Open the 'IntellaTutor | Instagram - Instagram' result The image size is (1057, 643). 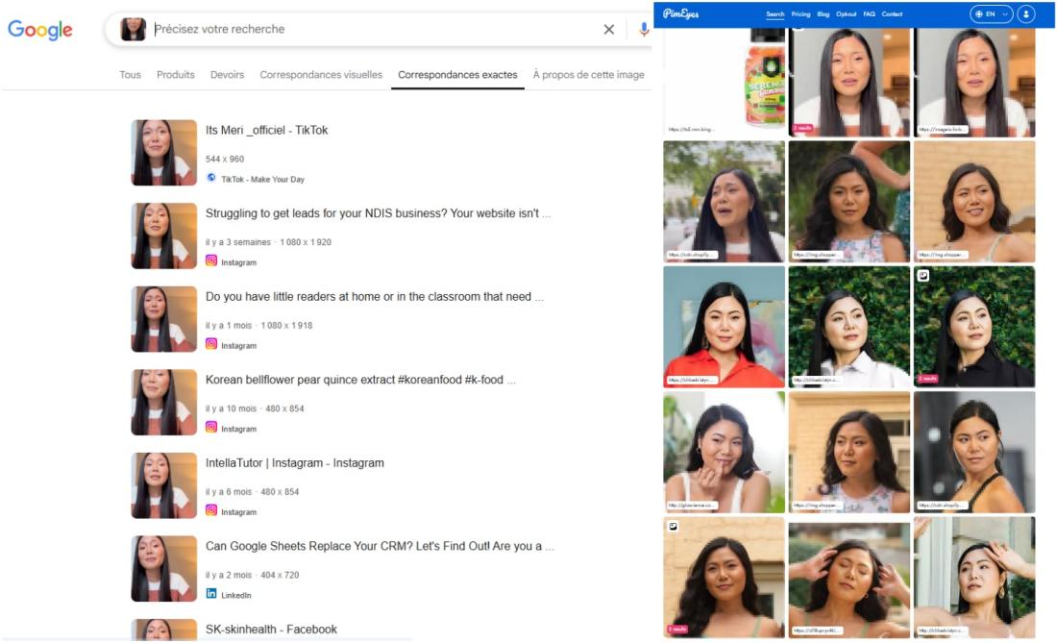pyautogui.click(x=295, y=463)
